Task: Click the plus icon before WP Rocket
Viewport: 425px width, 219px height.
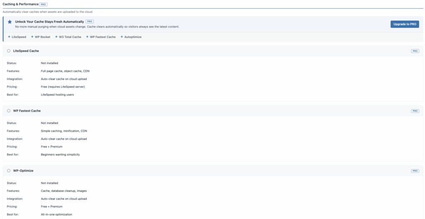Action: point(32,37)
